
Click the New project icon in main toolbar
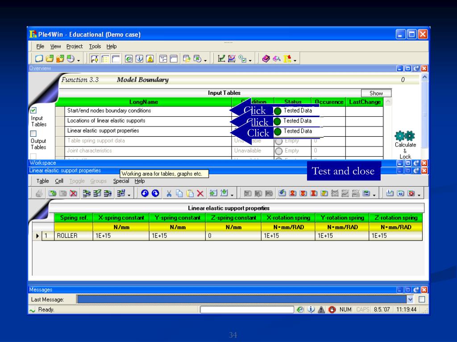[x=39, y=58]
